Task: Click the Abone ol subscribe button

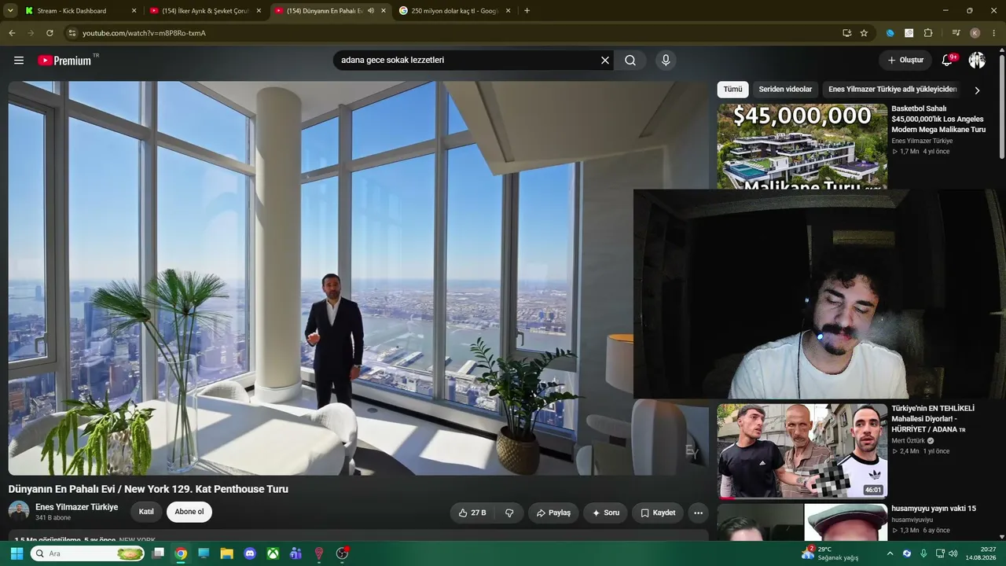Action: click(x=189, y=512)
